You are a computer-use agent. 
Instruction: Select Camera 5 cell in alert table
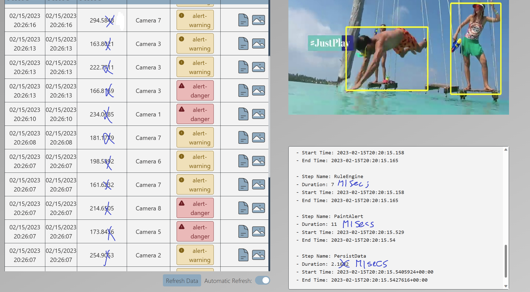[148, 232]
